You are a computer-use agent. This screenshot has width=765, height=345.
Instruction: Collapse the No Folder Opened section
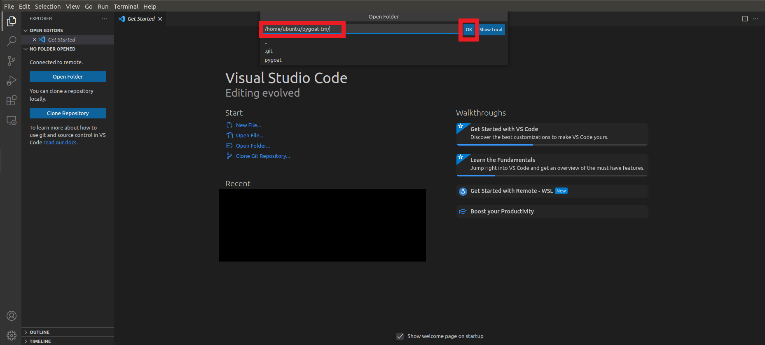click(26, 49)
